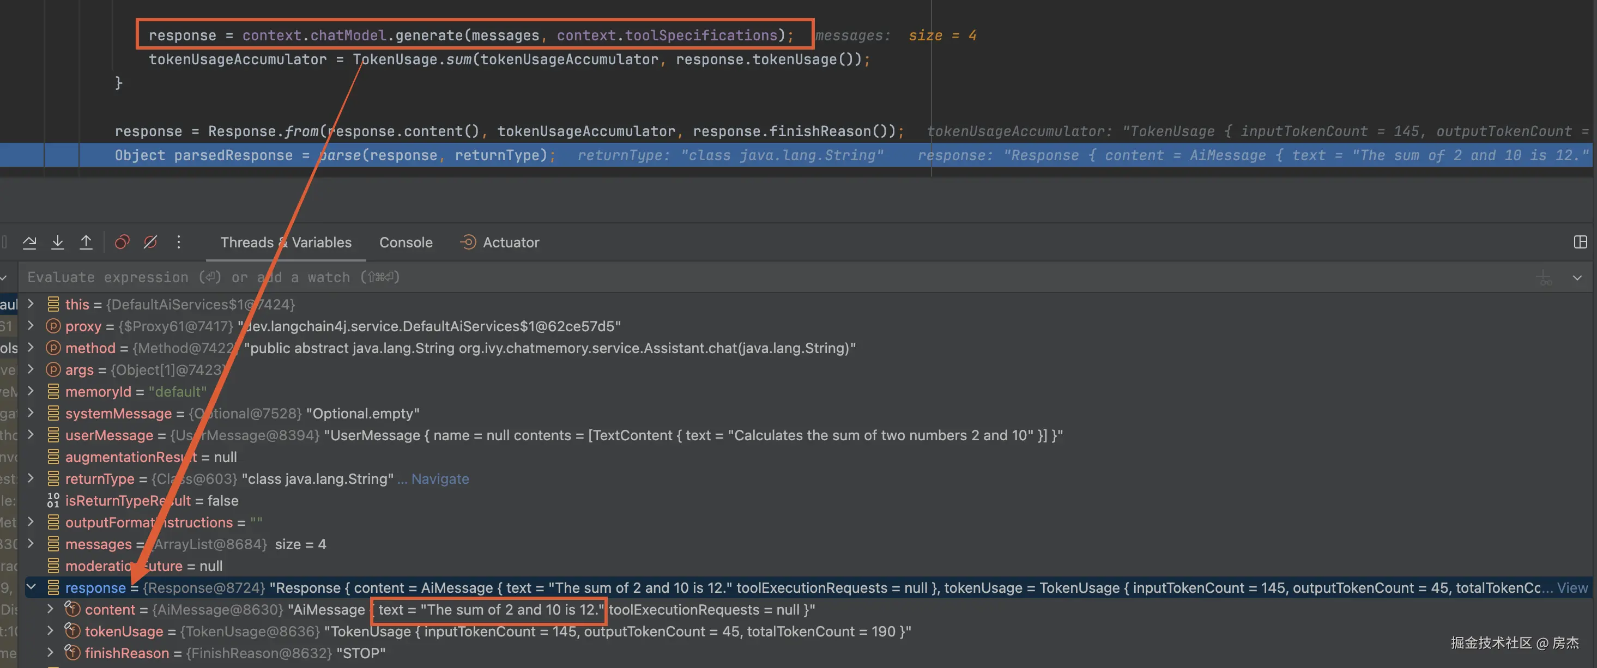Open evaluate expression history dropdown chevron
The image size is (1597, 668).
click(1577, 278)
